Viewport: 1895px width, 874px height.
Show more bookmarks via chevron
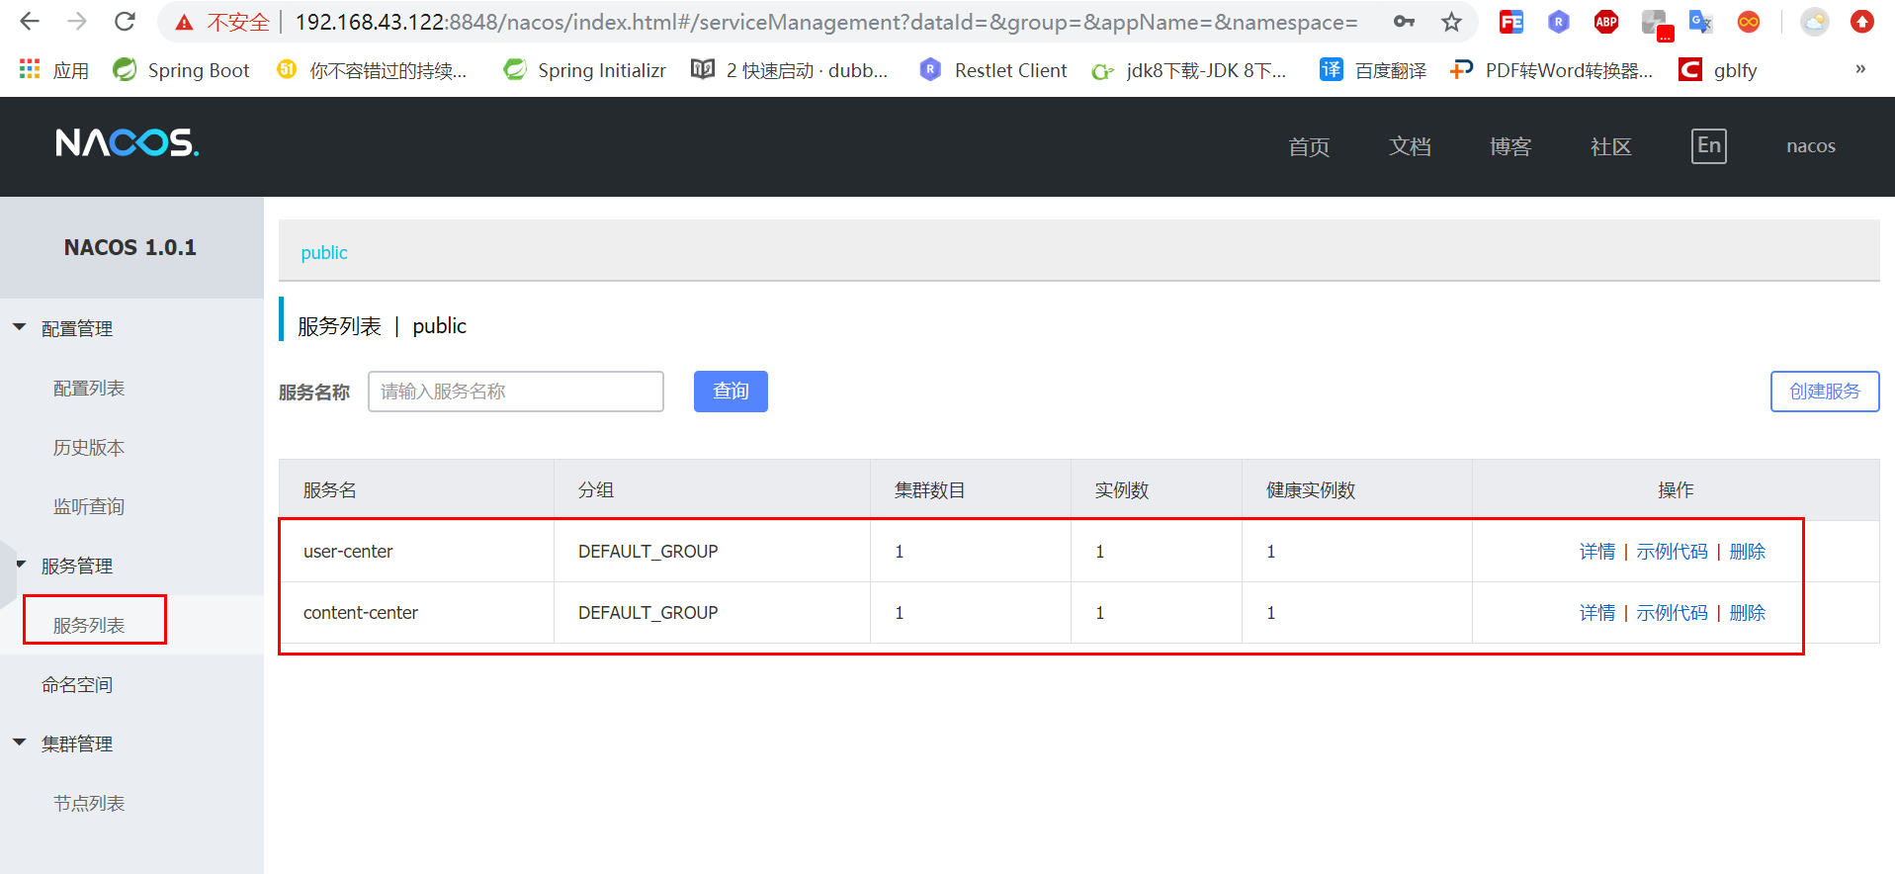(1860, 69)
